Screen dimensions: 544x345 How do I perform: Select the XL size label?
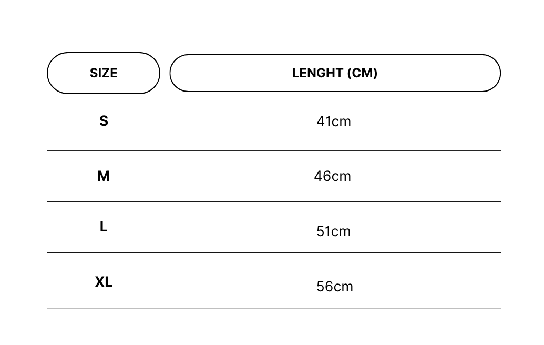tap(104, 282)
